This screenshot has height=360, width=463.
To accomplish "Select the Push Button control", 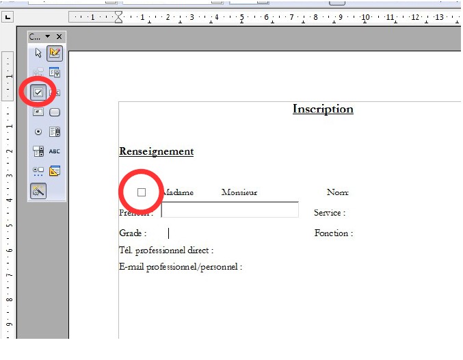I will pyautogui.click(x=55, y=112).
